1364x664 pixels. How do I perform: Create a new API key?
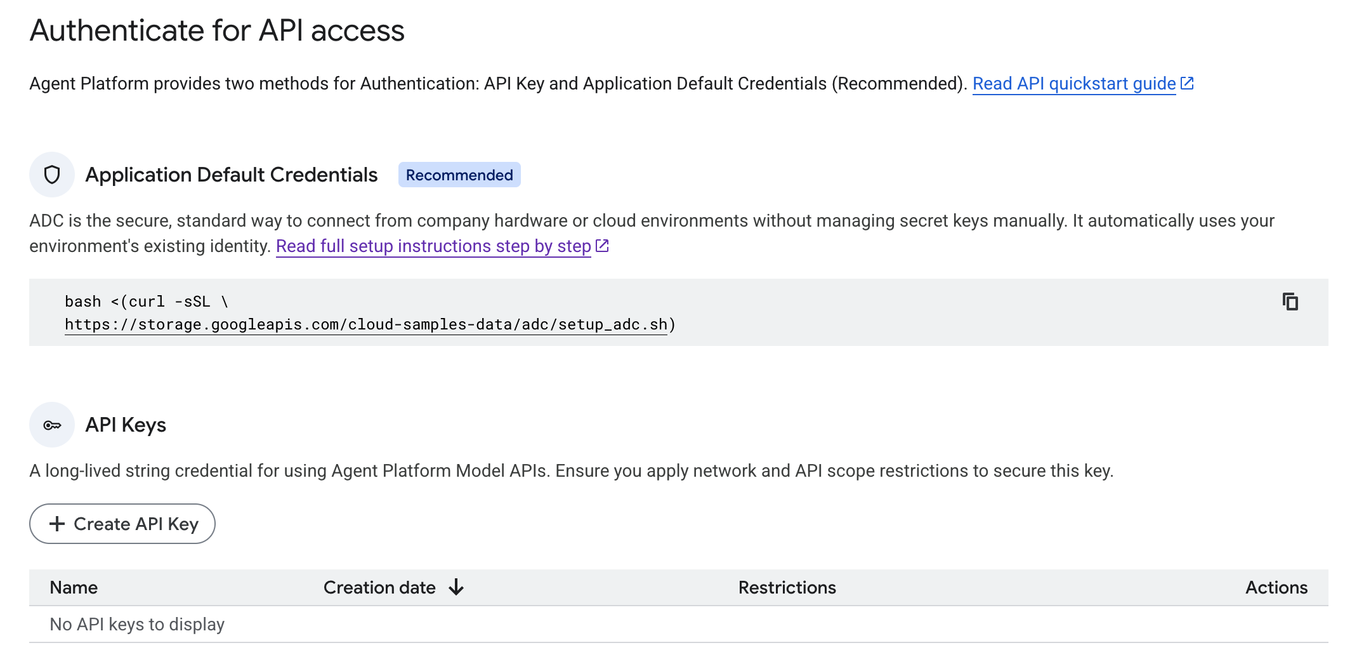[x=122, y=524]
